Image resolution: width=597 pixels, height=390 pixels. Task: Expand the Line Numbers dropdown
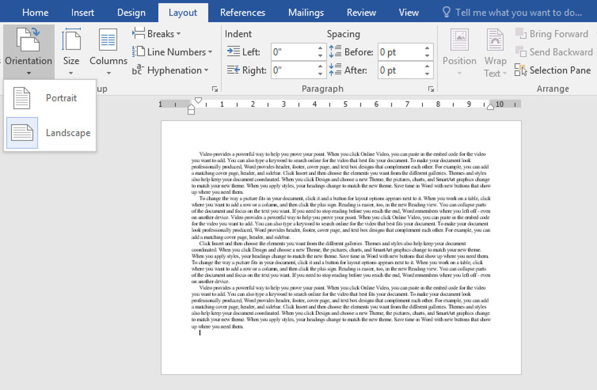tap(173, 52)
